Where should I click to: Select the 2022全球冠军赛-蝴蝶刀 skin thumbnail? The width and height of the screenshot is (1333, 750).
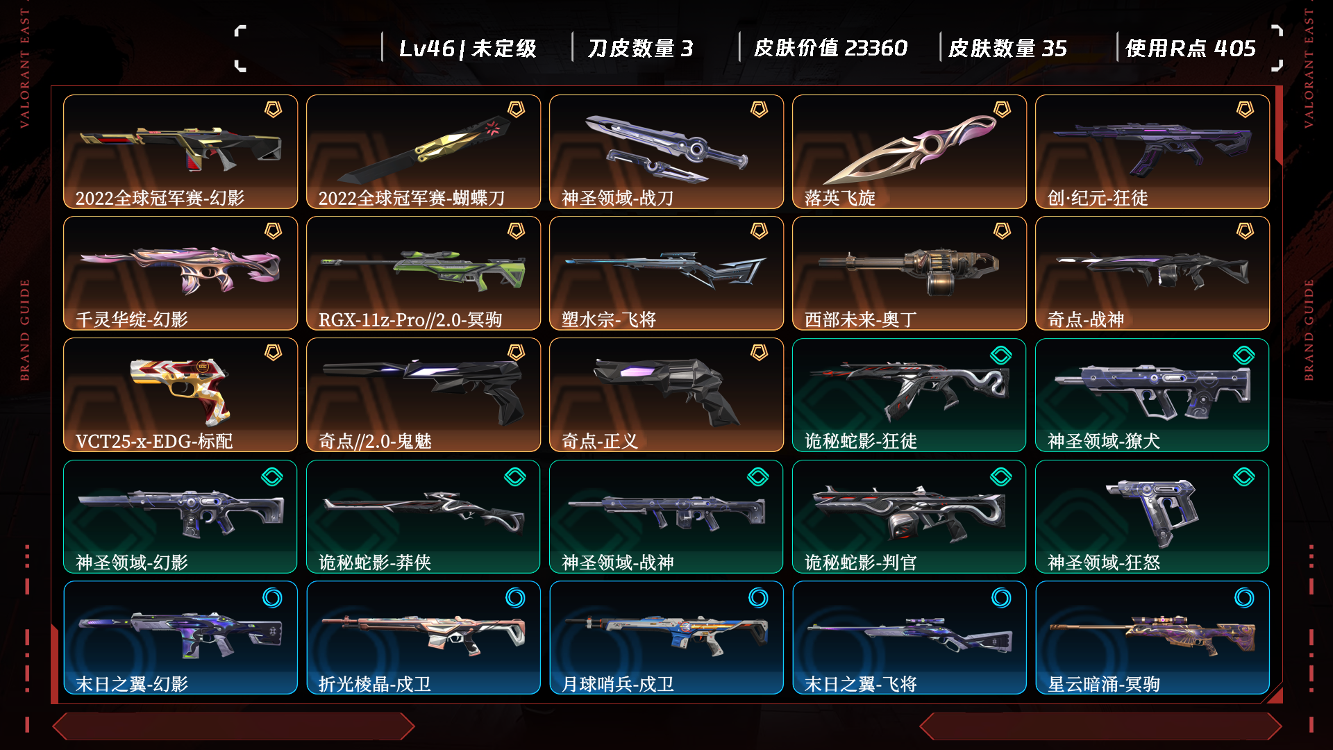424,151
